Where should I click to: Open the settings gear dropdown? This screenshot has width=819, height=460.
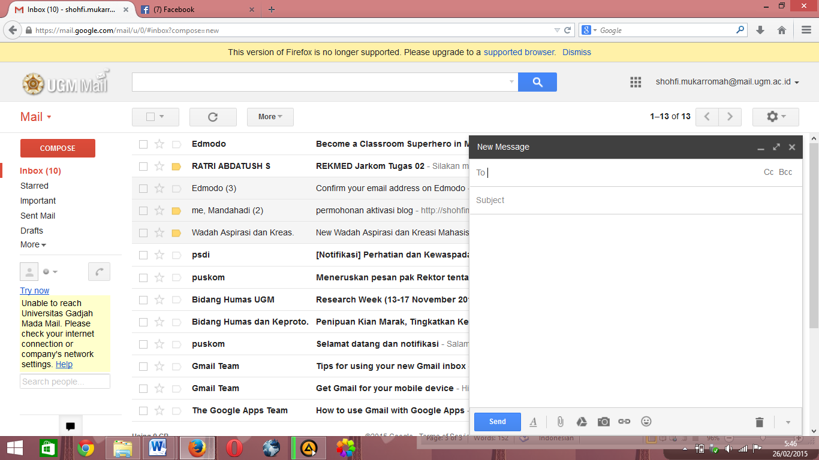[x=776, y=117]
